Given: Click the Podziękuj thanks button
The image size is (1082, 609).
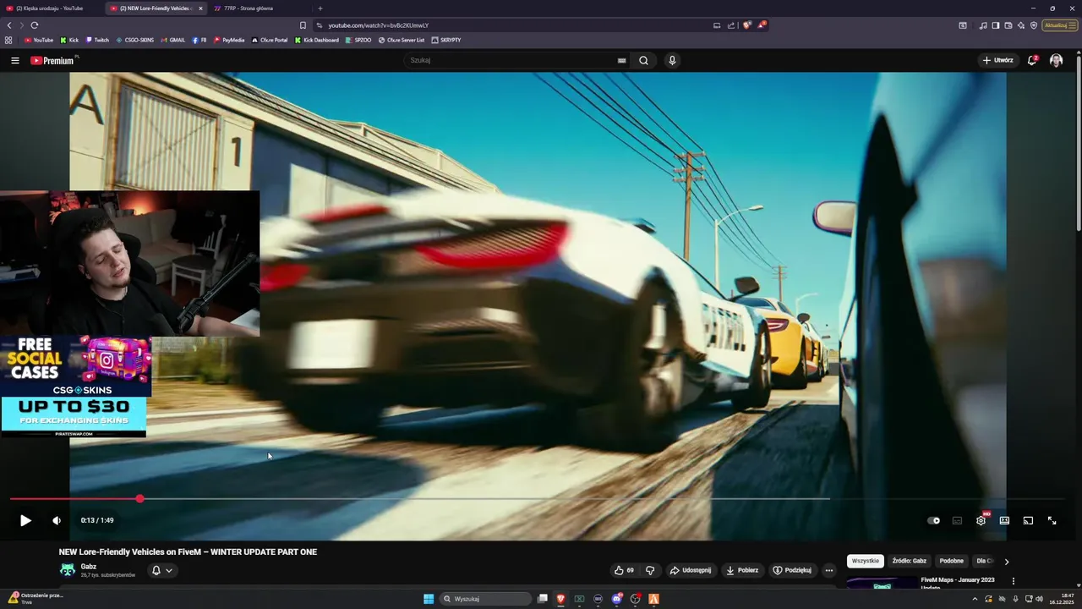Looking at the screenshot, I should coord(793,570).
